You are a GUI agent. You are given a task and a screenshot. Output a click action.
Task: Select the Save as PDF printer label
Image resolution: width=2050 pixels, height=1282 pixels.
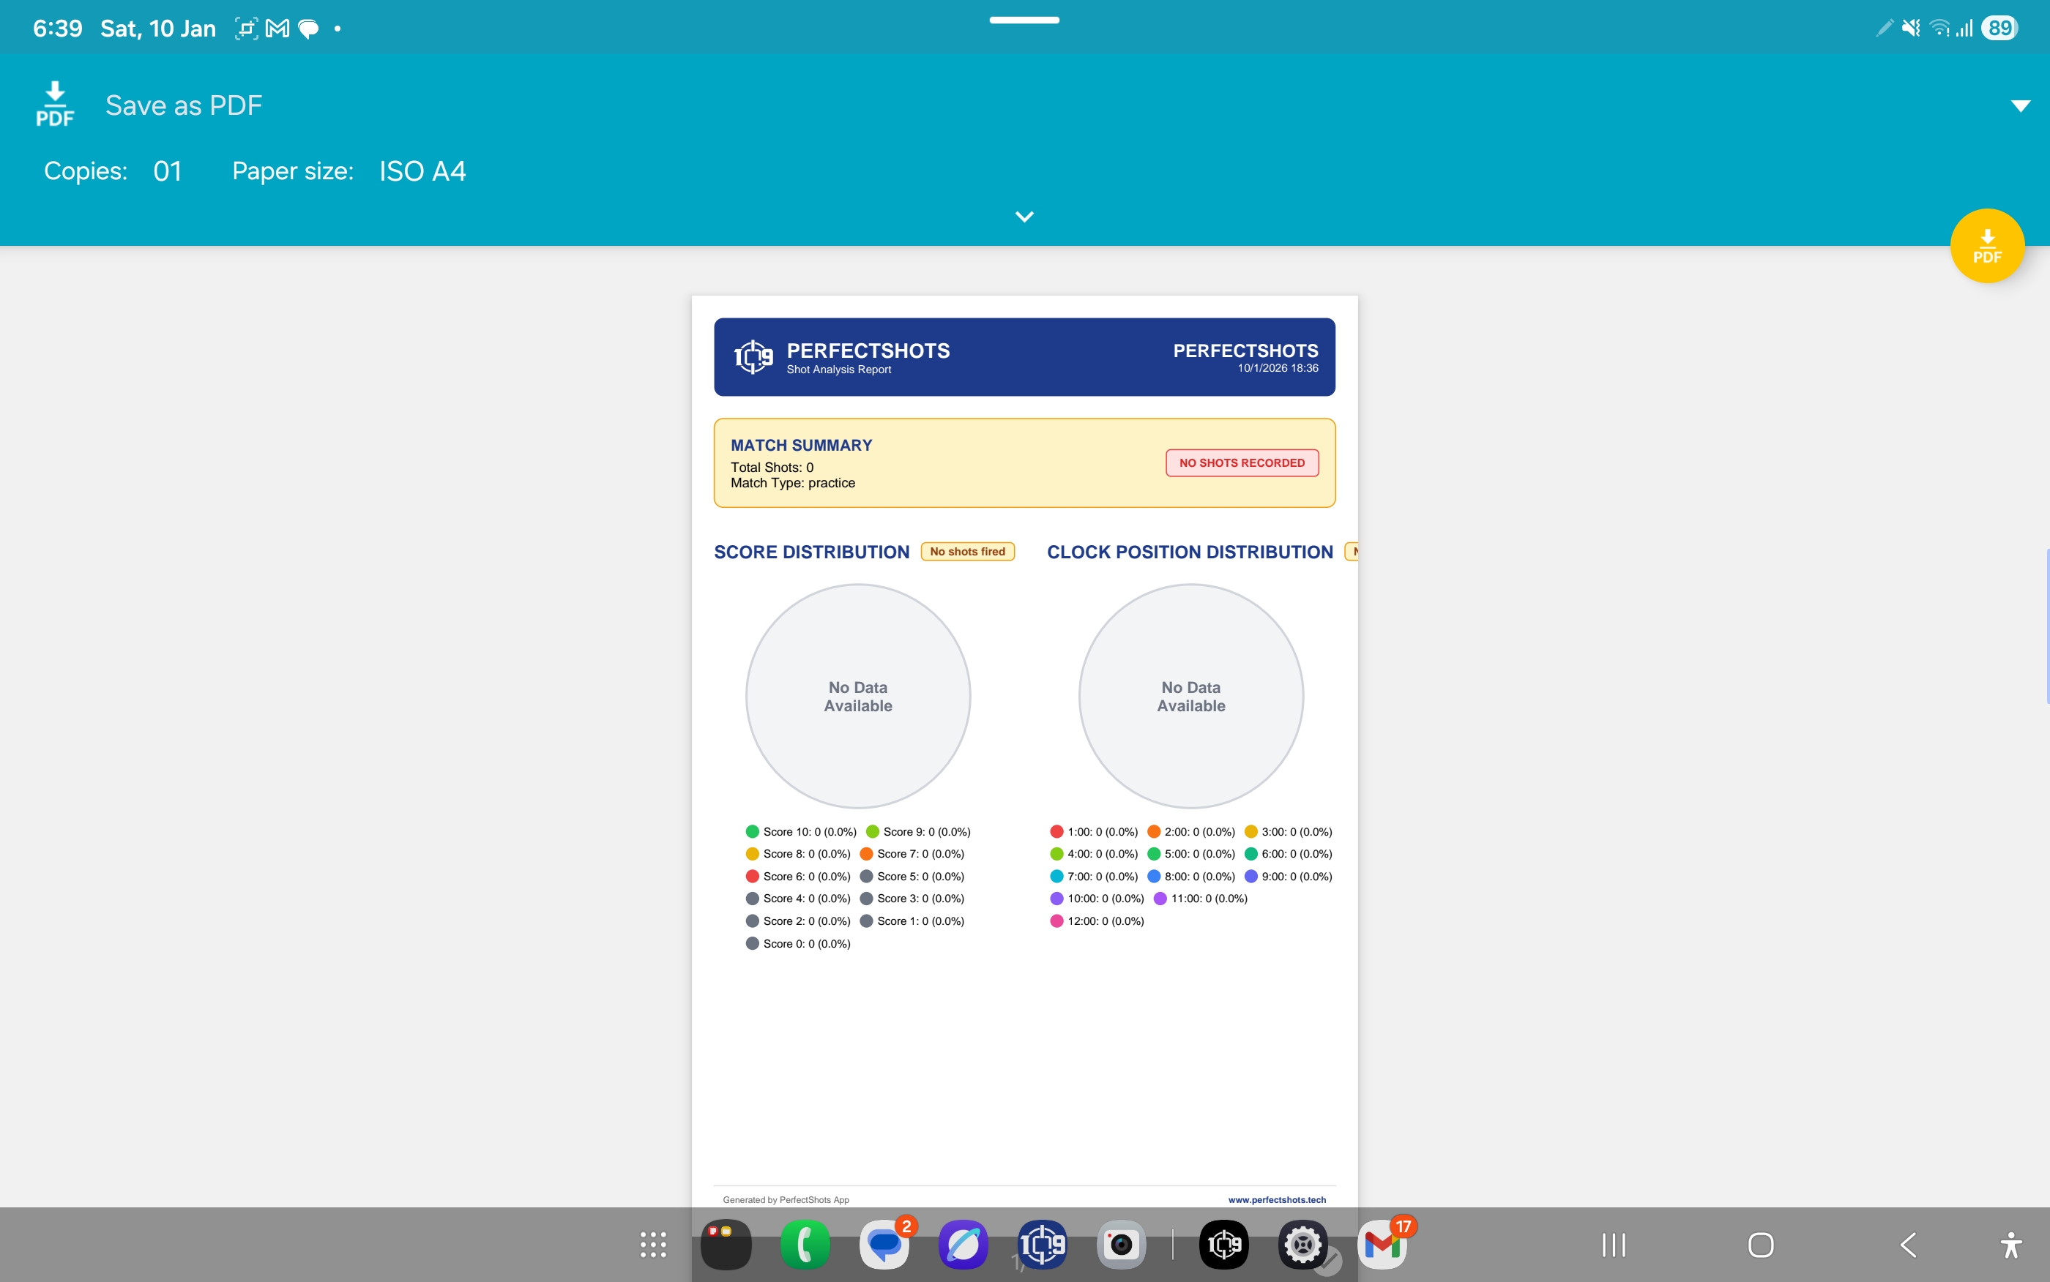(x=183, y=105)
